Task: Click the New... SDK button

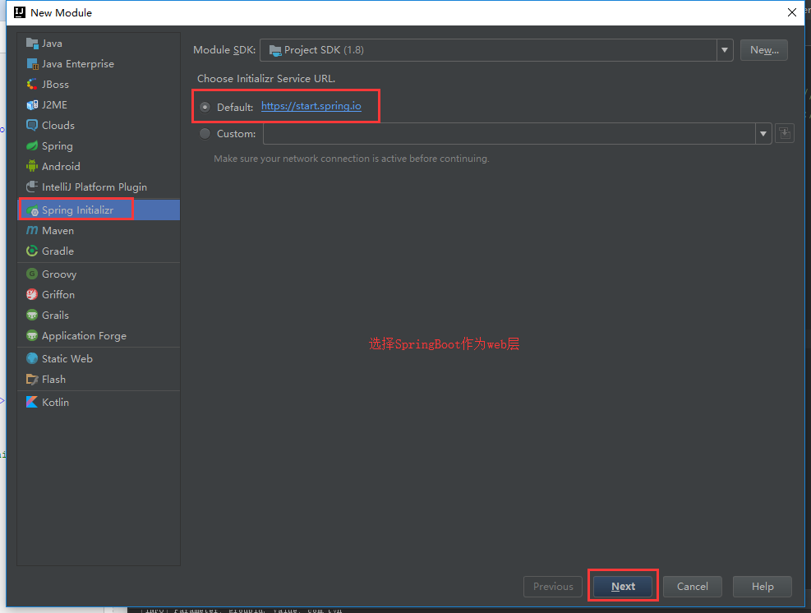Action: 764,50
